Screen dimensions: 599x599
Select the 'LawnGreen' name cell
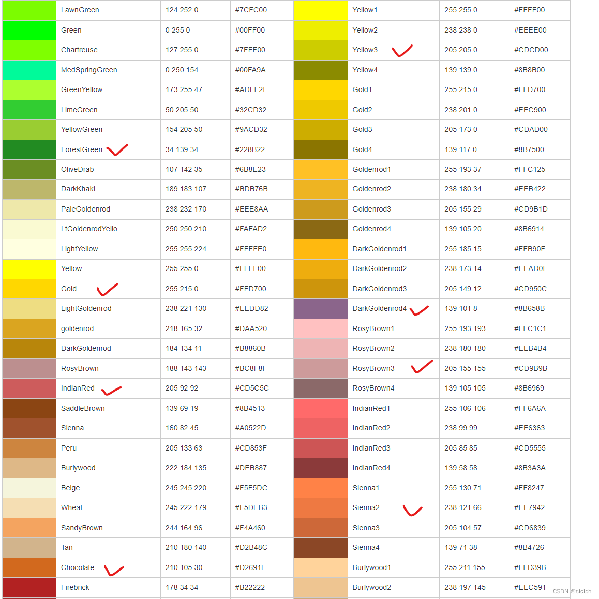[x=109, y=10]
